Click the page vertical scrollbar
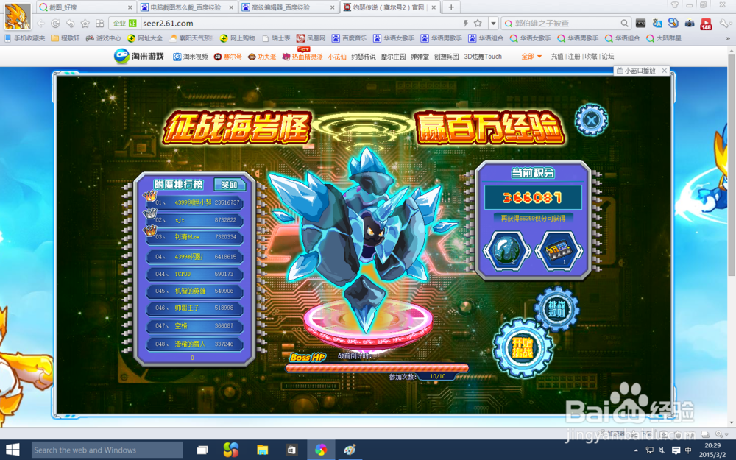Screen dimensions: 736x460 [x=732, y=164]
